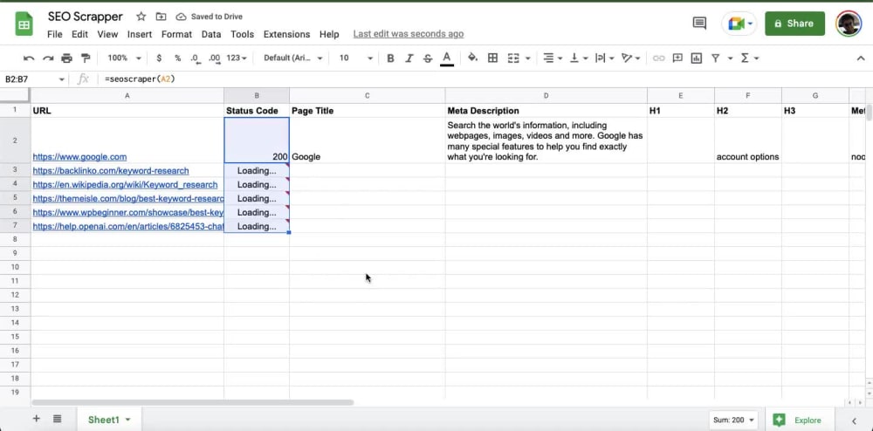Click the Google Meet button
The image size is (873, 431).
(739, 24)
